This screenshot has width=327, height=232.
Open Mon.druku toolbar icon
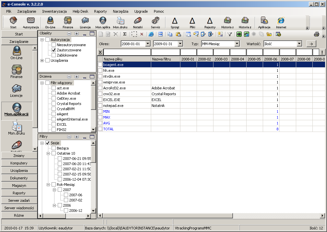[x=120, y=22]
